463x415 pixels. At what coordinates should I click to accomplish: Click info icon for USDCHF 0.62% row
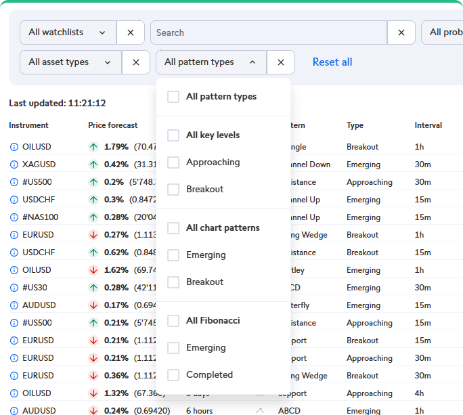[14, 253]
